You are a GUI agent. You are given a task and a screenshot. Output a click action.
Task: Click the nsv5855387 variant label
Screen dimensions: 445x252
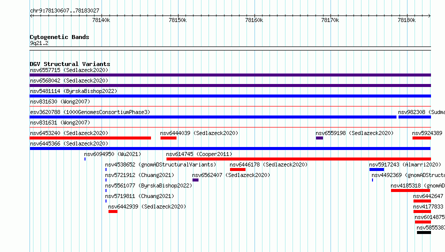pos(430,227)
